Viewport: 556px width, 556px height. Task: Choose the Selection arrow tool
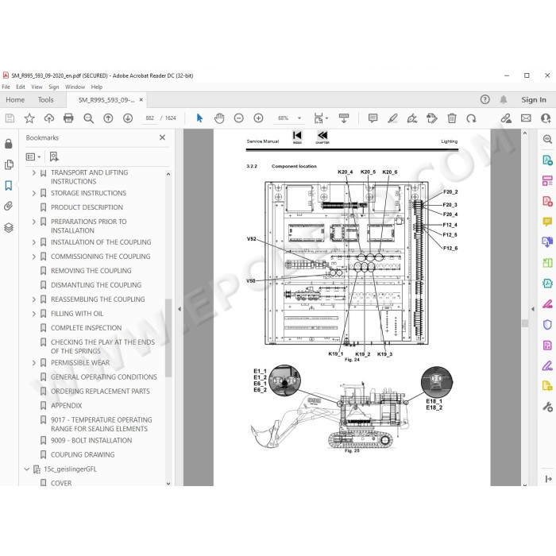pyautogui.click(x=199, y=118)
